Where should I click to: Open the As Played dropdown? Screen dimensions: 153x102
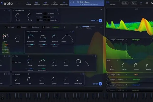tap(53, 14)
